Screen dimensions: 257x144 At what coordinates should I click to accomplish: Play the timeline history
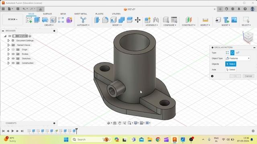[12, 131]
